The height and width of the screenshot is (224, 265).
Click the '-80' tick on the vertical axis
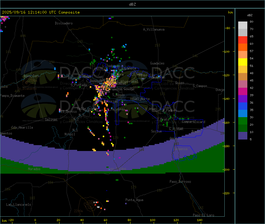pyautogui.click(x=227, y=28)
